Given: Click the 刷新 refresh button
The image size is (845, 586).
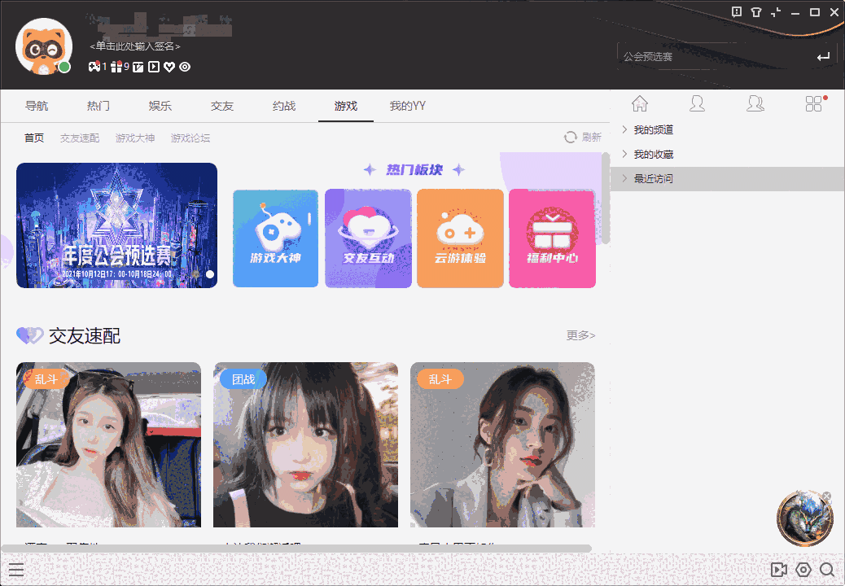Looking at the screenshot, I should pos(584,137).
